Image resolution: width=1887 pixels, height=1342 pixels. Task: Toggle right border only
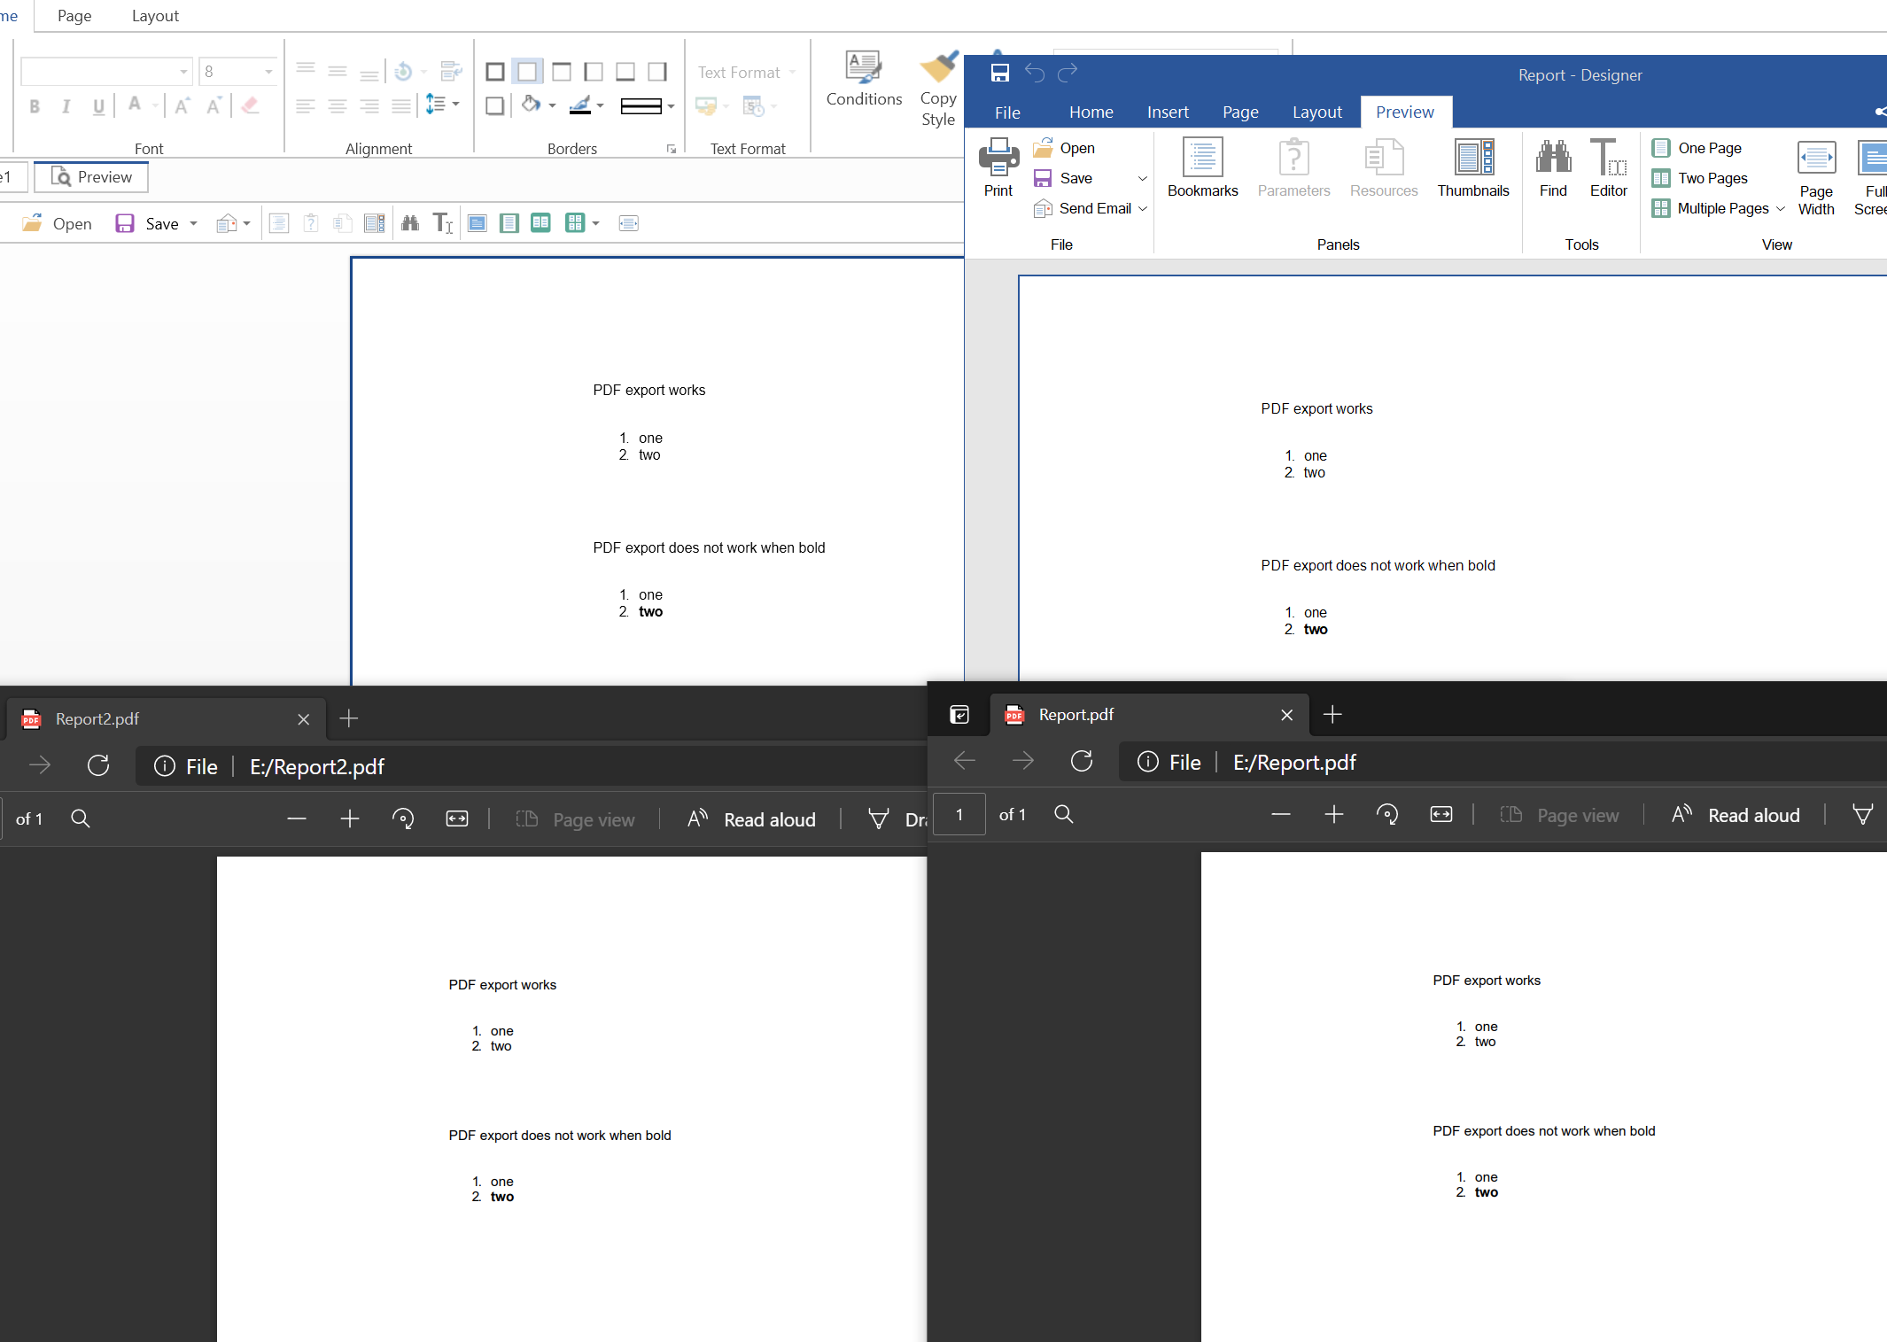[x=657, y=72]
